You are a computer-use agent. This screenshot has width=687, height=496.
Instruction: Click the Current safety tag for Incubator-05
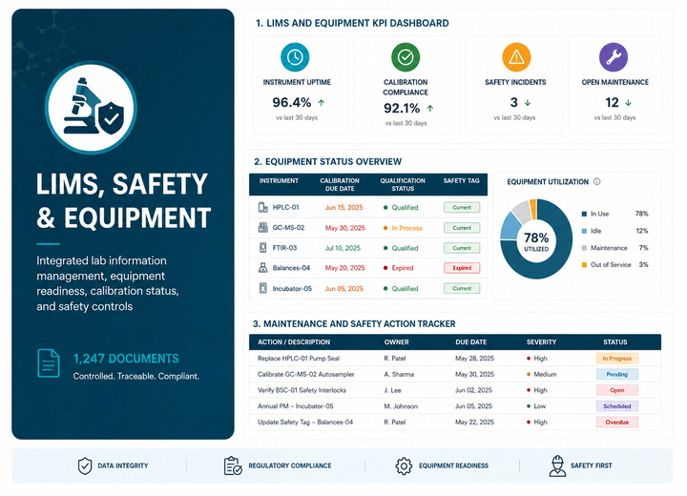462,288
